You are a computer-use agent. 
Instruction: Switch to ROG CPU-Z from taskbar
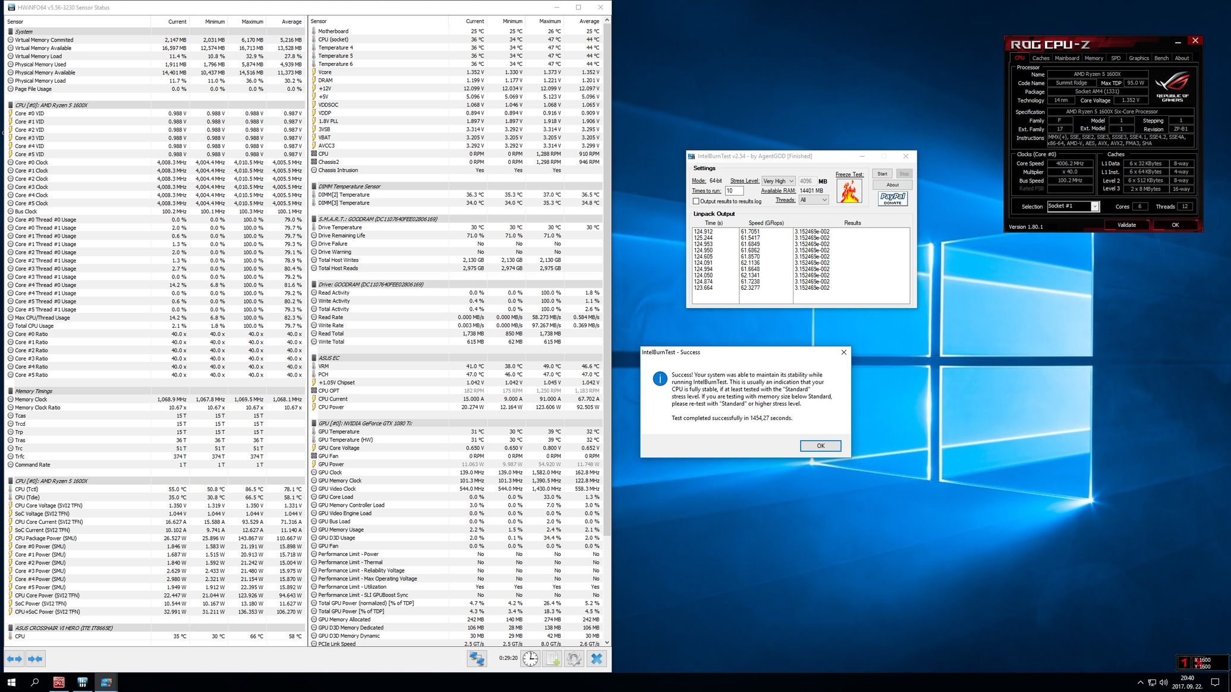click(59, 682)
